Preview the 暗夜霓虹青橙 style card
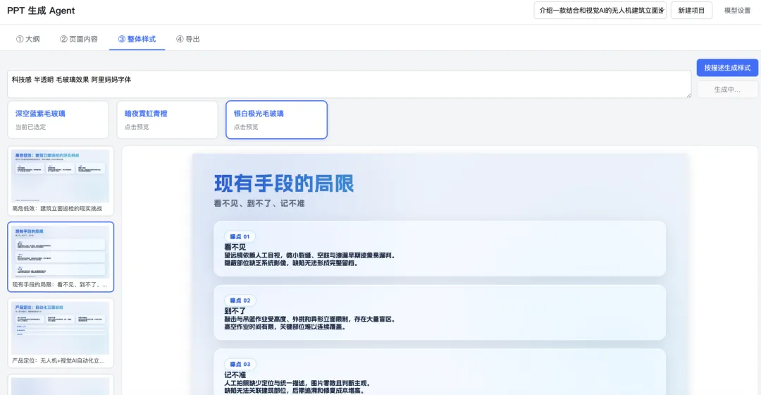 (167, 119)
